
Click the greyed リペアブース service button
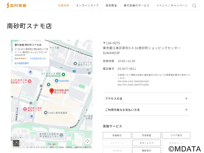pyautogui.click(x=117, y=143)
